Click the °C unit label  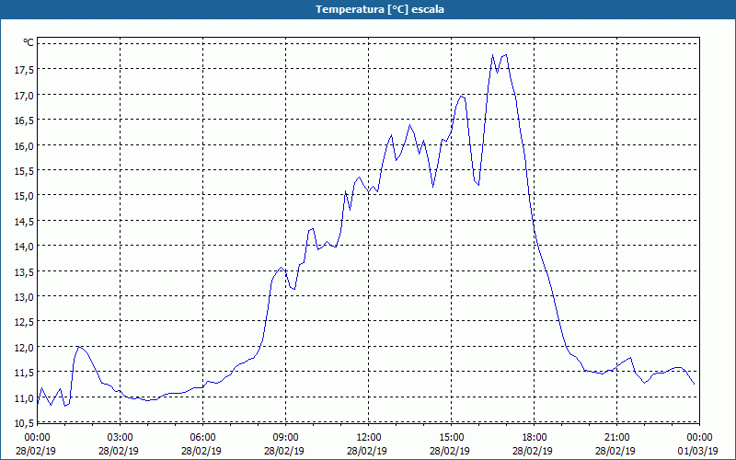pyautogui.click(x=29, y=42)
